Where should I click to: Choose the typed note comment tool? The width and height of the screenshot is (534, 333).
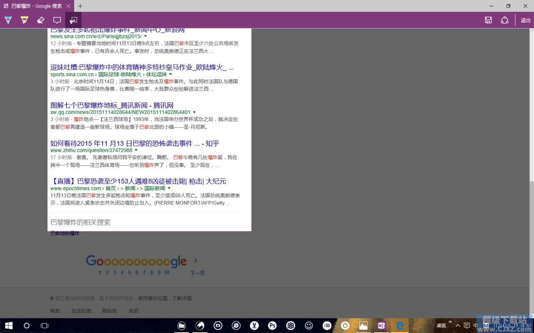pyautogui.click(x=57, y=20)
